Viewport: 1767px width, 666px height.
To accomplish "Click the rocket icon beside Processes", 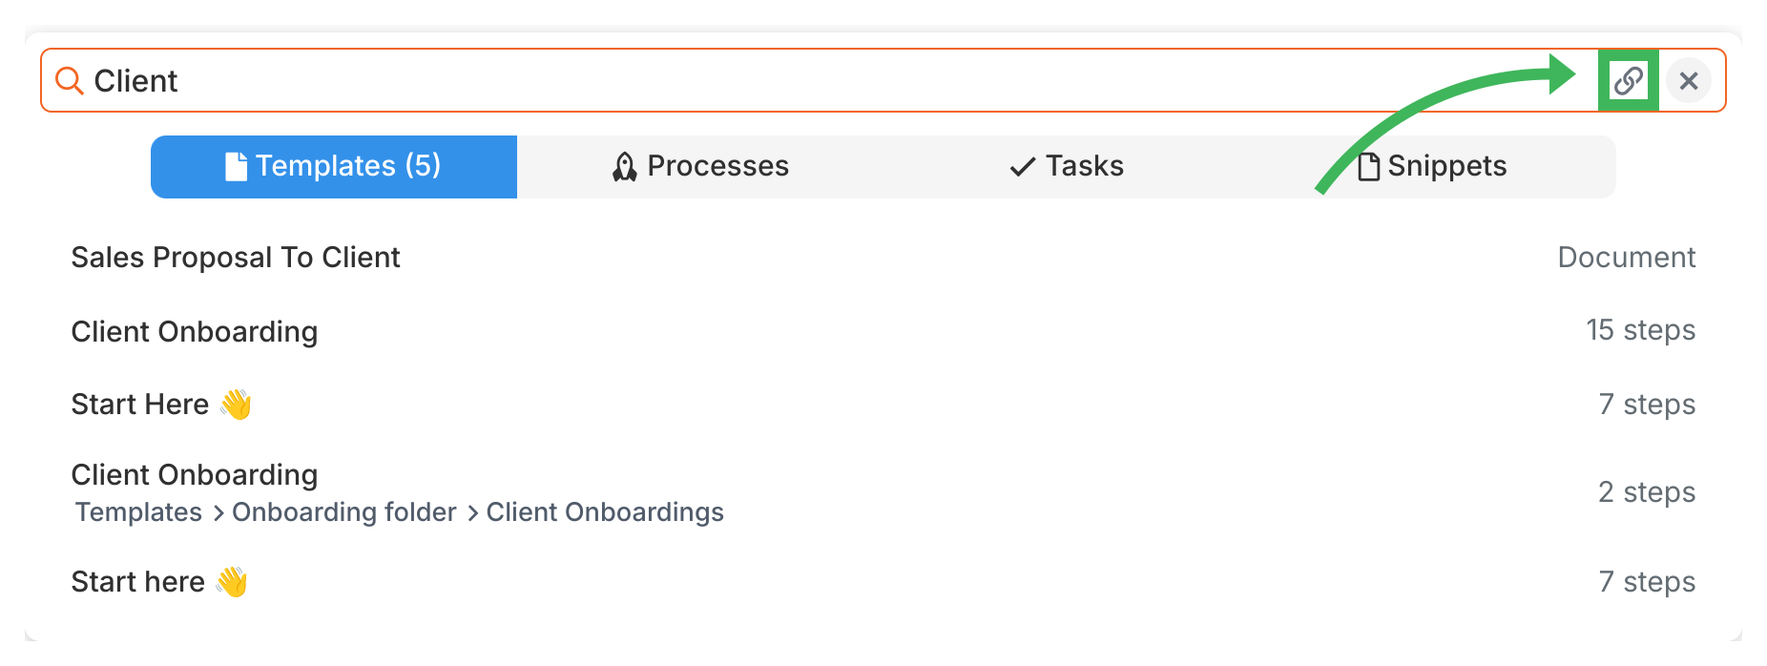I will click(x=624, y=167).
